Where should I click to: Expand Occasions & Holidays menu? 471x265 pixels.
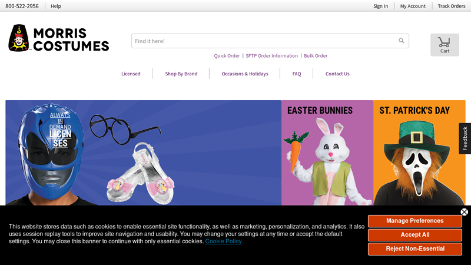pyautogui.click(x=245, y=74)
